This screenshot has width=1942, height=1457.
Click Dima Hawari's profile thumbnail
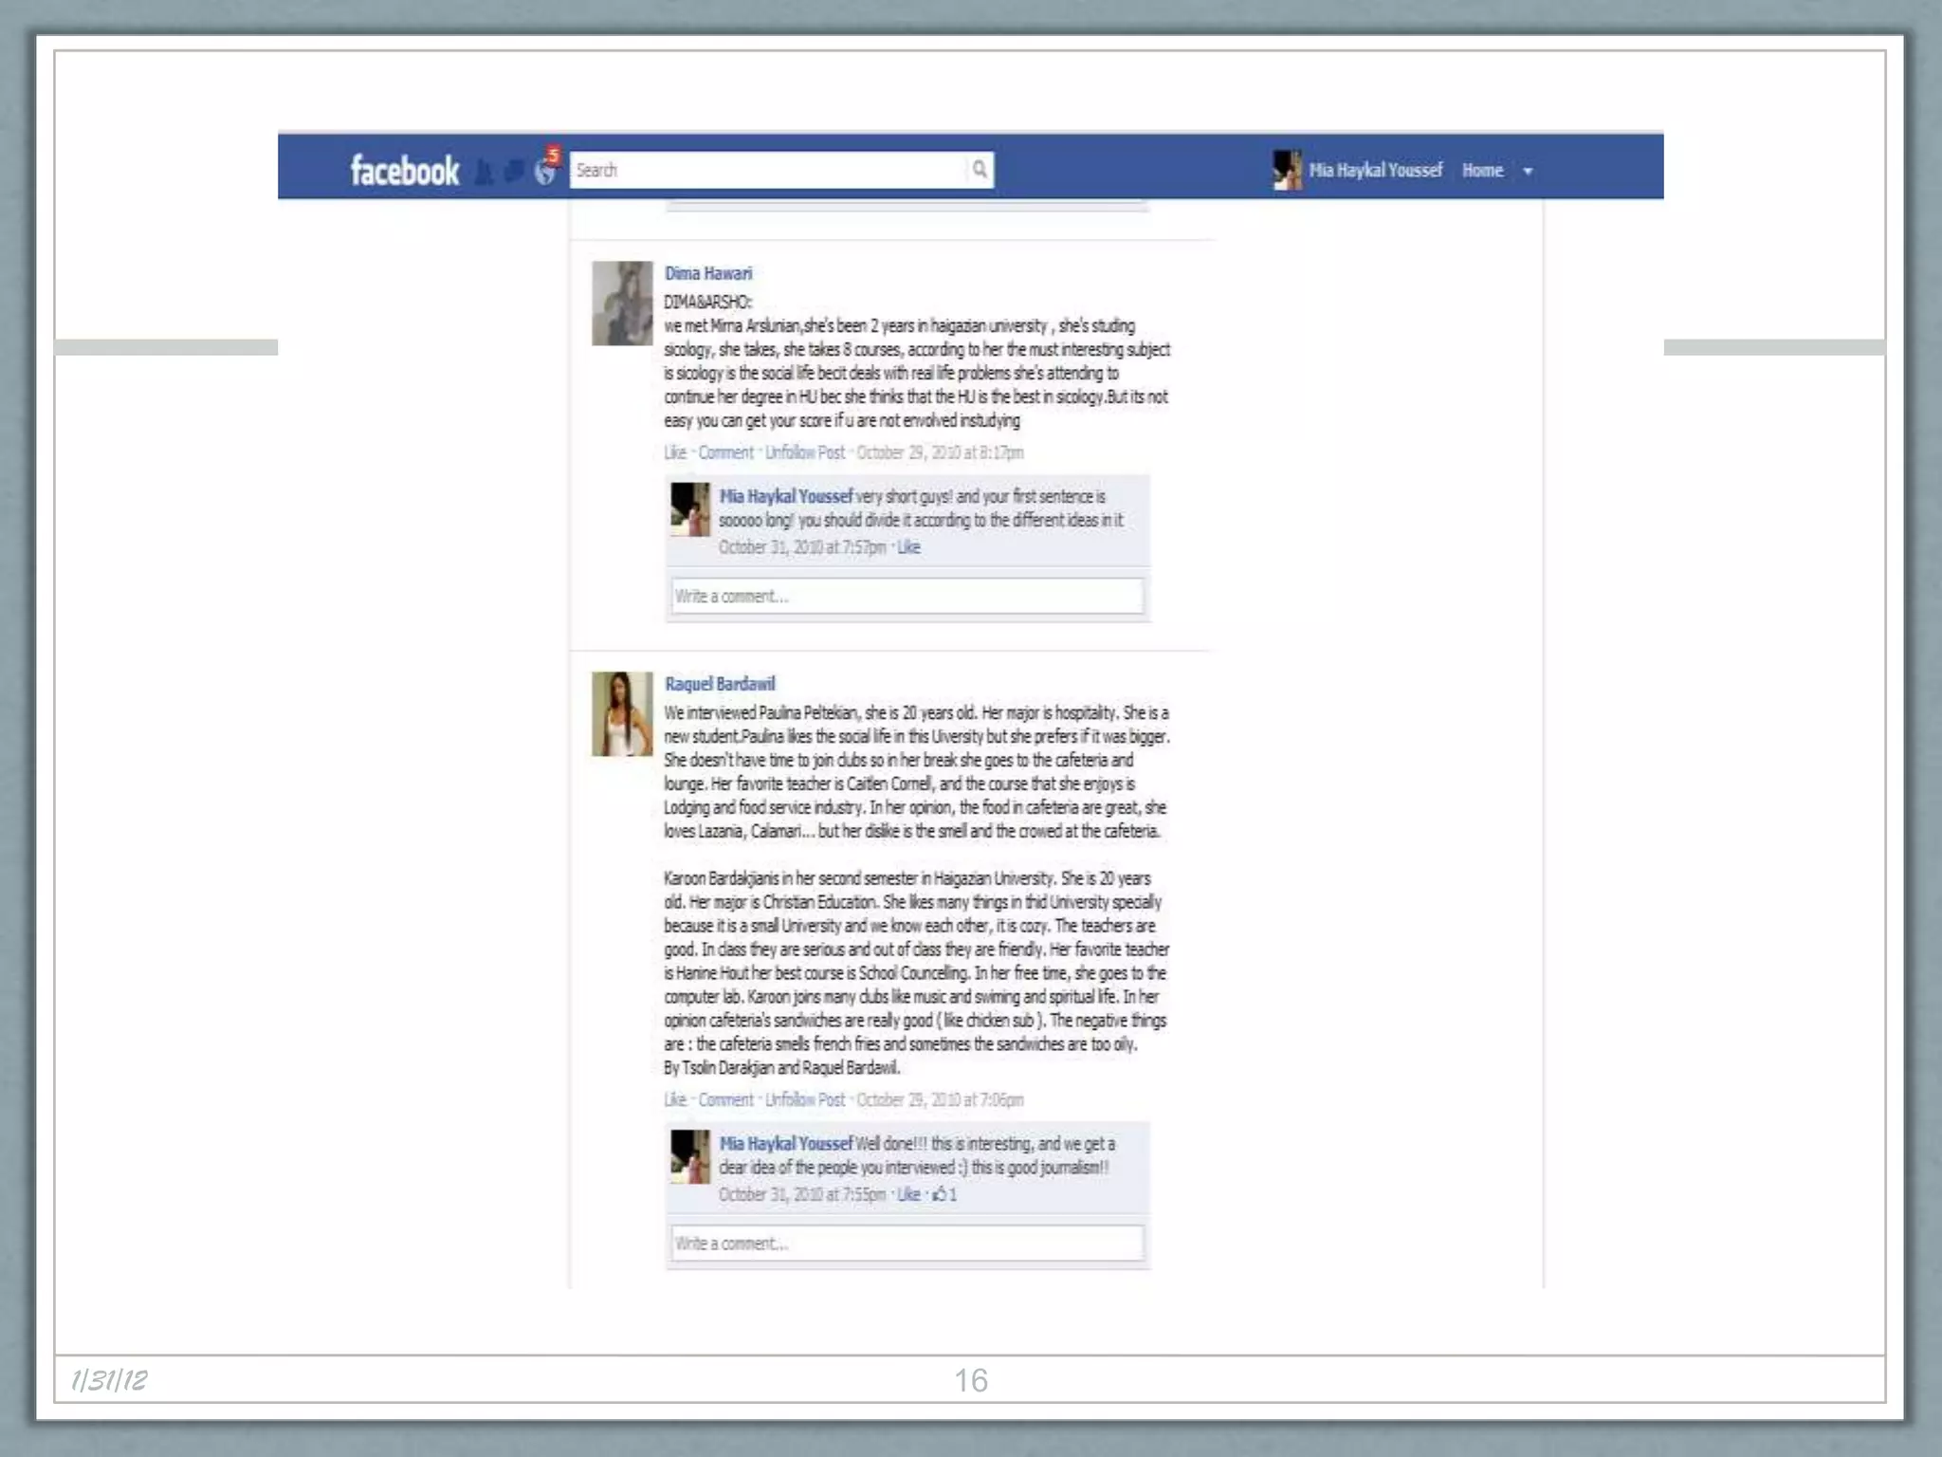coord(622,304)
